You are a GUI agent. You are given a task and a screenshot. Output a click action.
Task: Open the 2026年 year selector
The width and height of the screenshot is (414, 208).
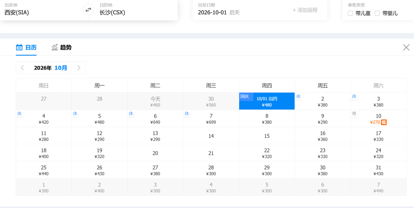pyautogui.click(x=43, y=68)
